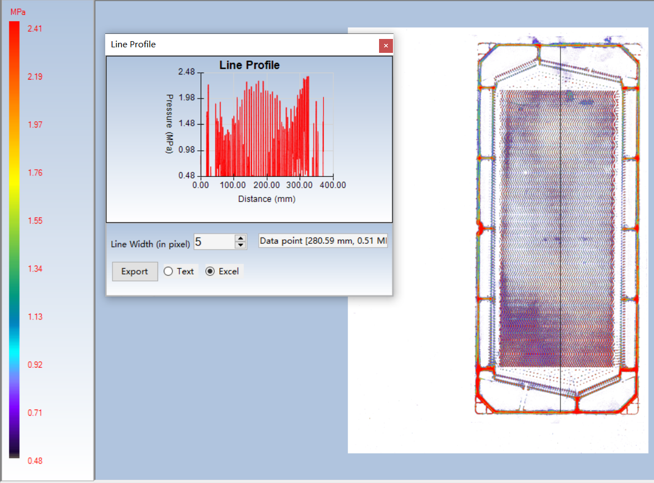
Task: Click the Export button
Action: point(135,272)
